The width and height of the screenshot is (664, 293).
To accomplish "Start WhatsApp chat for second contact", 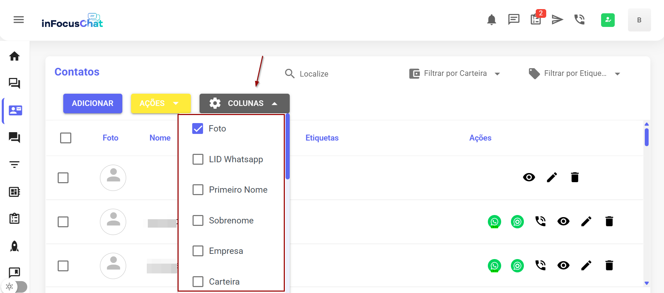I will click(494, 222).
